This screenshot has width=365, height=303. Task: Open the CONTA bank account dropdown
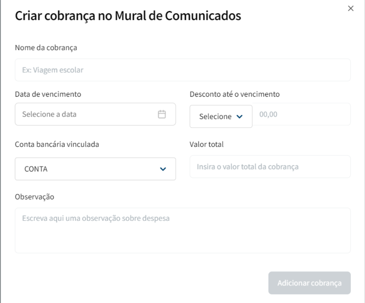tap(95, 169)
